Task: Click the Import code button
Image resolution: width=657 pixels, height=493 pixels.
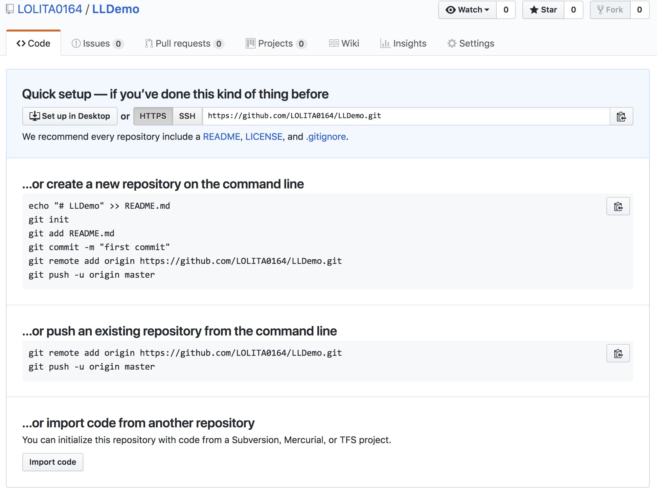Action: [53, 462]
